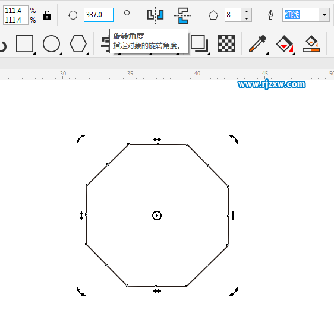Click the outline pen icon
The height and width of the screenshot is (329, 334).
tap(270, 15)
